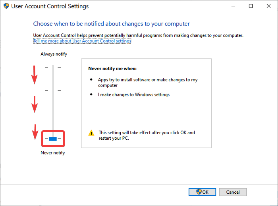The width and height of the screenshot is (278, 206).
Task: Close the User Account Control Settings window
Action: [x=269, y=6]
